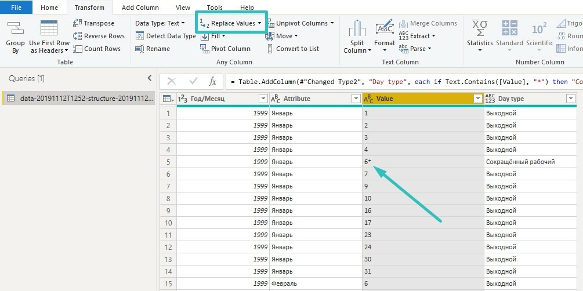Click Use First Row as Headers table icon
Screen dimensions: 583x291
click(x=49, y=28)
